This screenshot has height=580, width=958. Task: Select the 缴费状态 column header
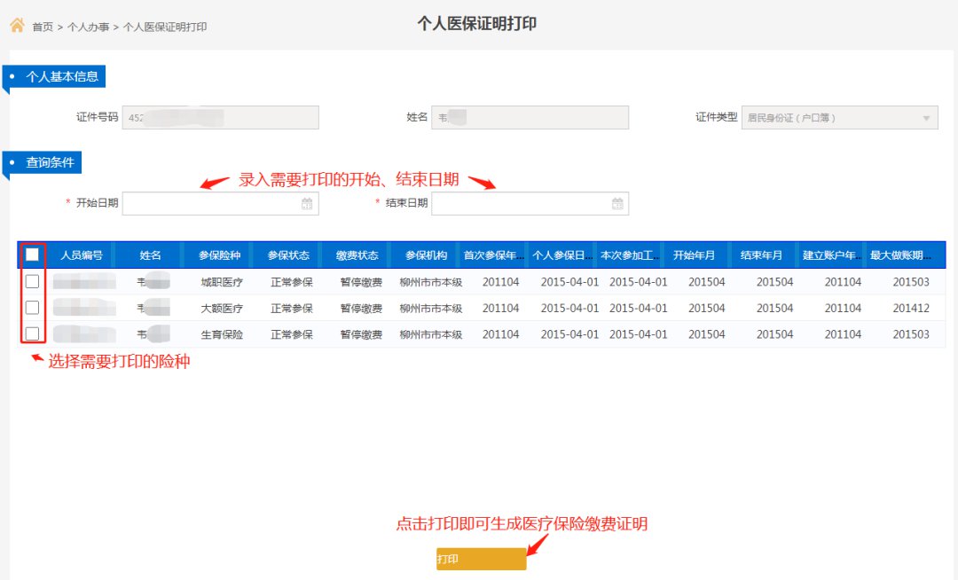357,255
